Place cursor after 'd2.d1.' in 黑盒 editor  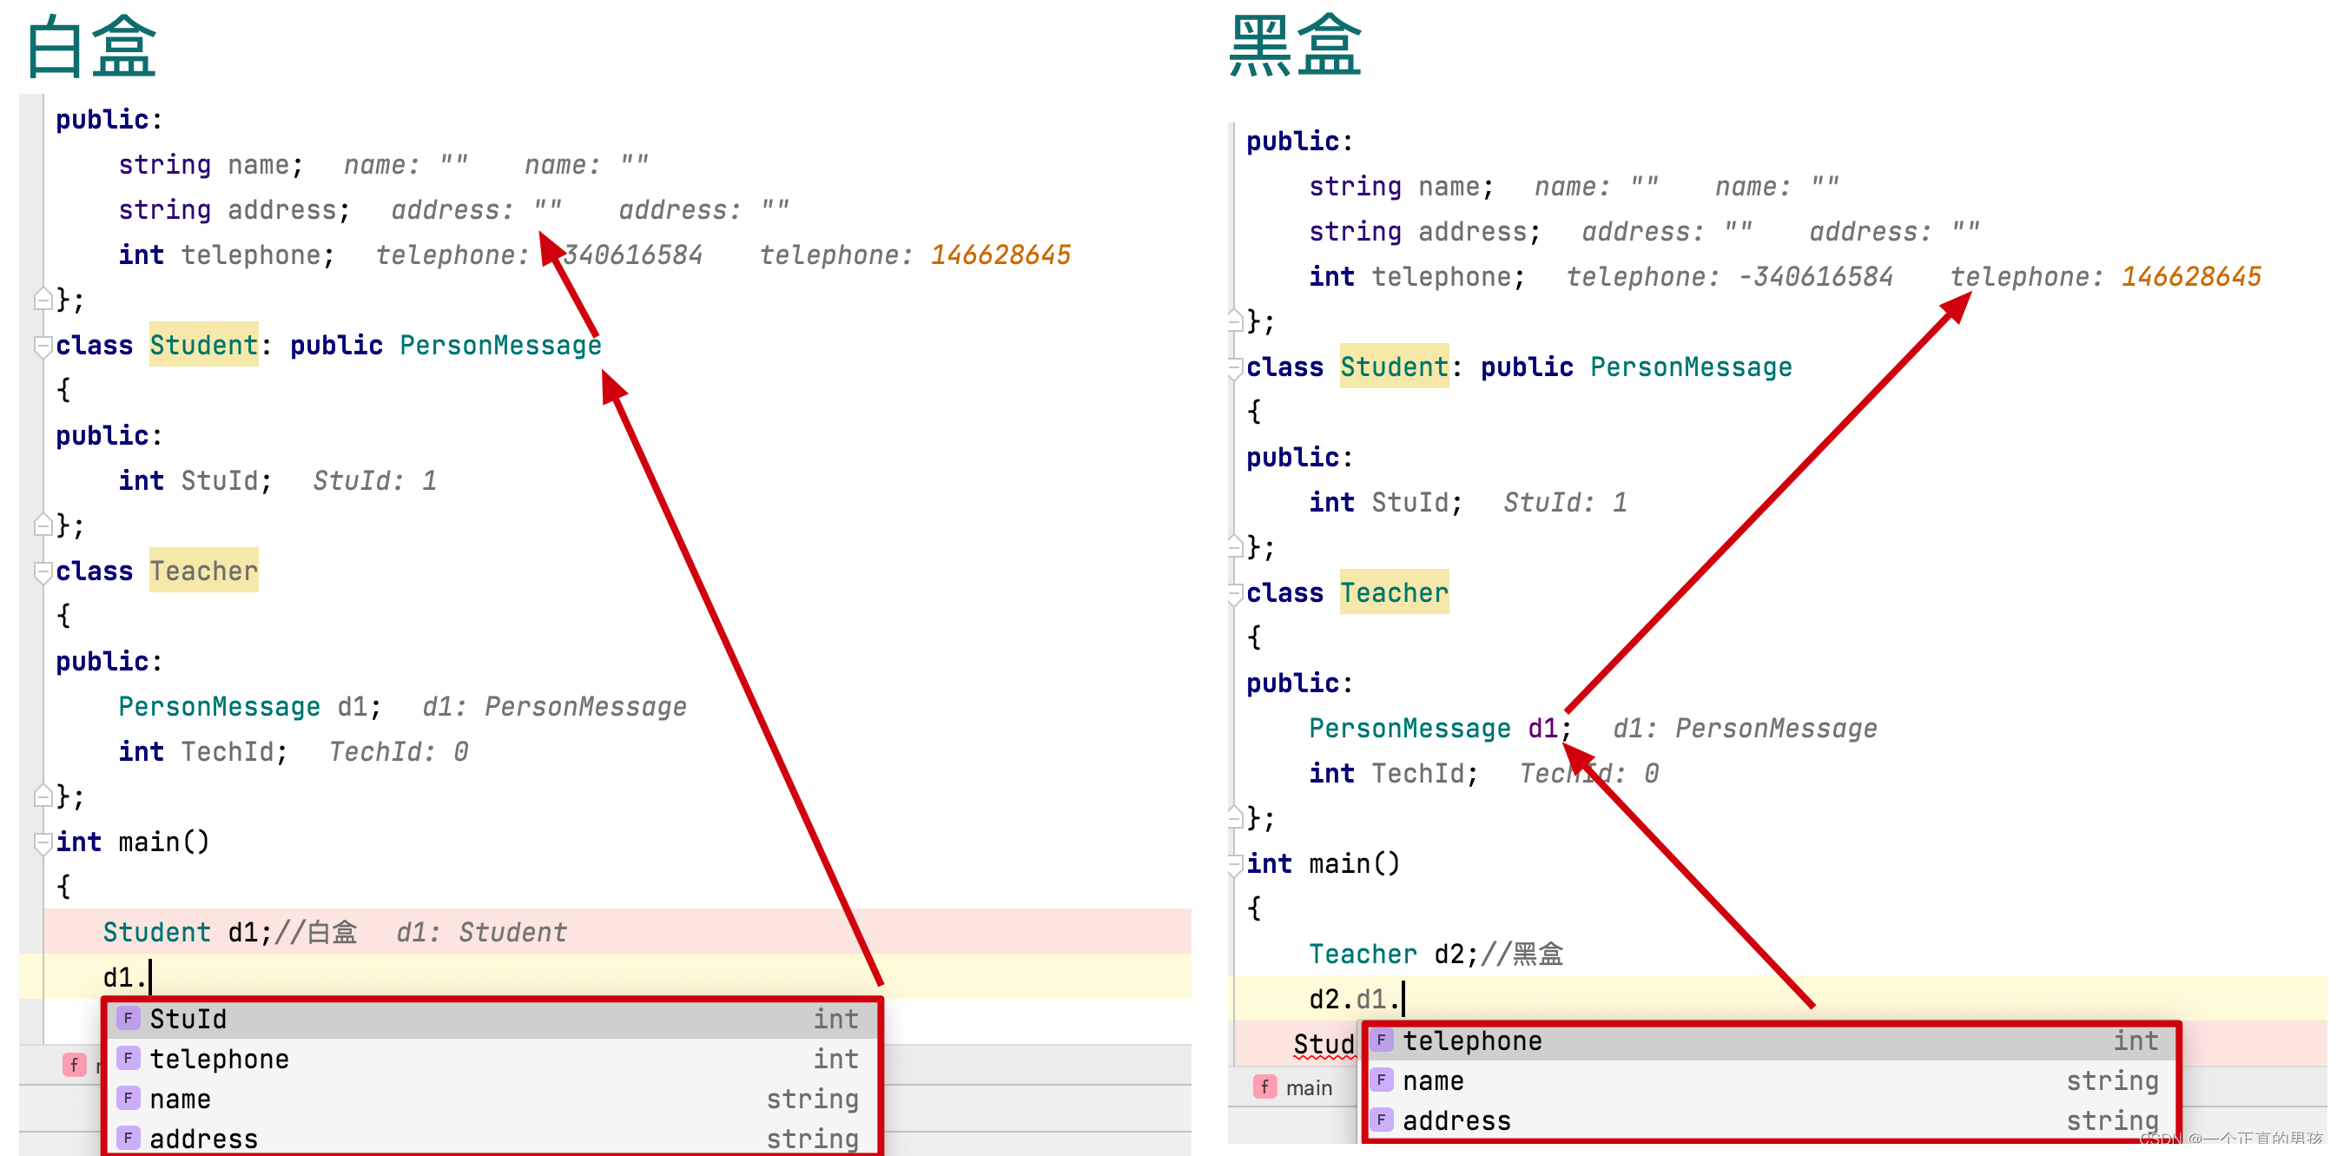pyautogui.click(x=1403, y=999)
